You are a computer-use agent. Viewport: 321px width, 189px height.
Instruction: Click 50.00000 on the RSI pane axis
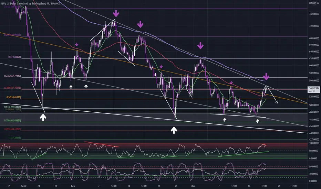(314, 151)
